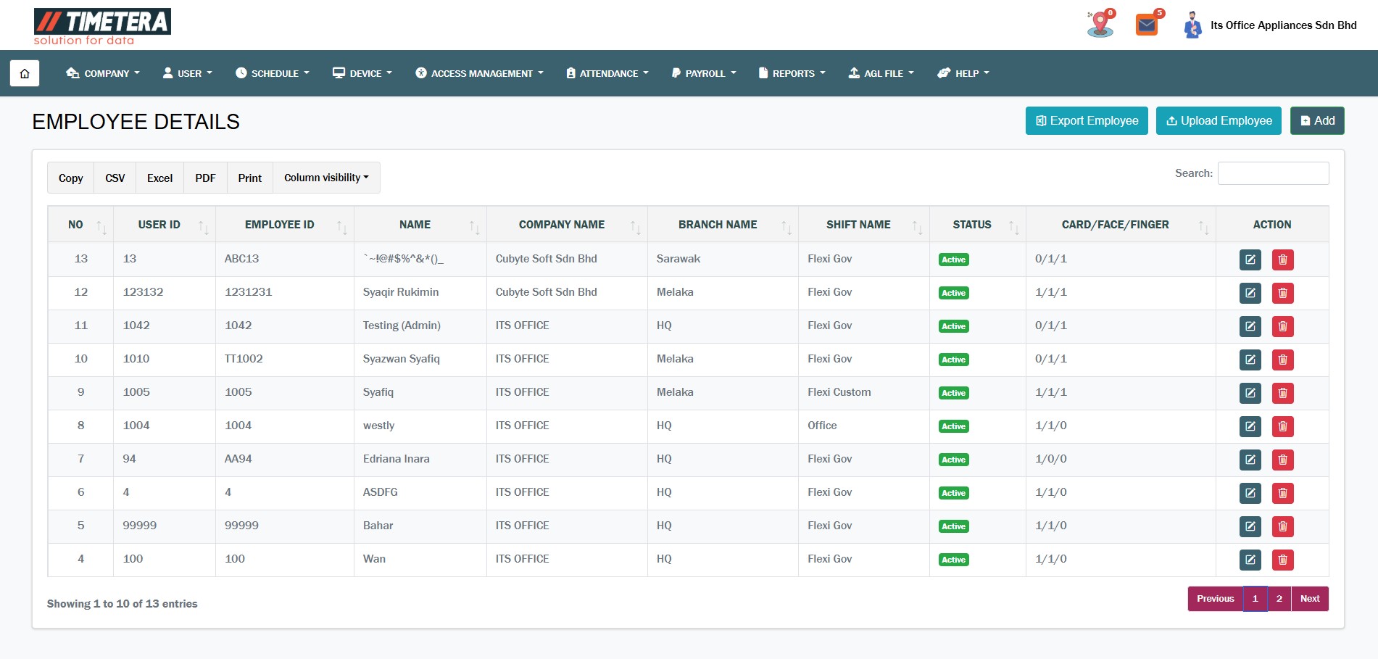Open the REPORTS menu
The image size is (1378, 659).
pos(792,73)
